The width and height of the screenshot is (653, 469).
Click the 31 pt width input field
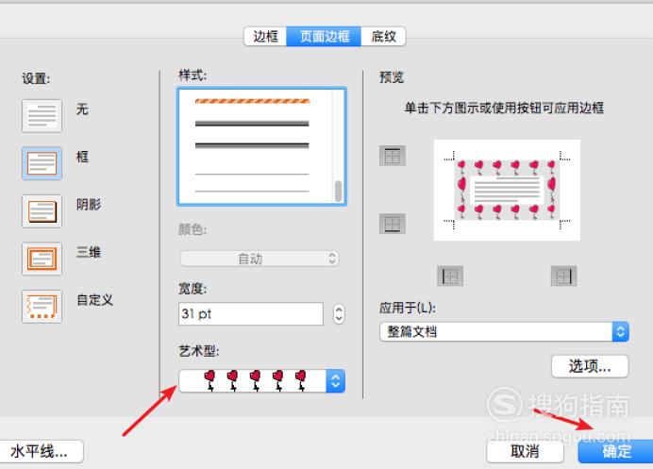[251, 313]
